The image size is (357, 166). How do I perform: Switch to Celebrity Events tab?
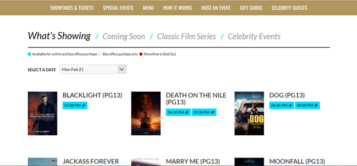pos(254,36)
